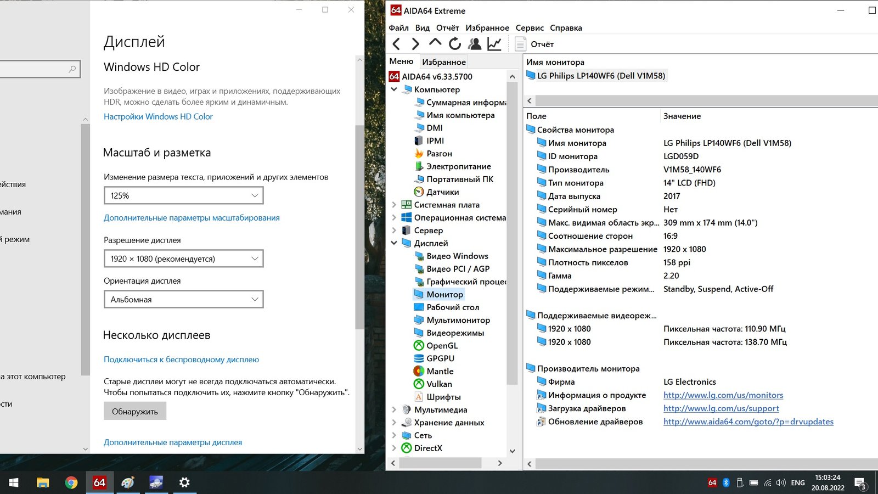Click the Обнаружить button
This screenshot has width=878, height=494.
point(135,411)
